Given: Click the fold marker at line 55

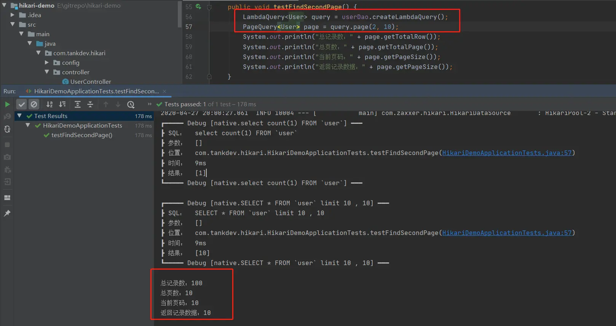Looking at the screenshot, I should point(209,7).
